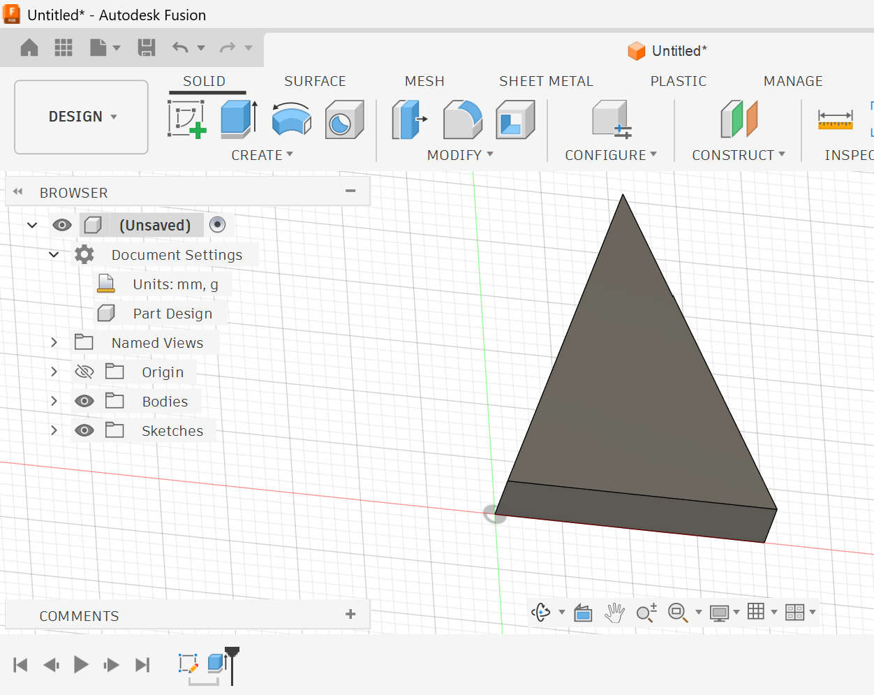
Task: Undo the last action
Action: pyautogui.click(x=180, y=47)
